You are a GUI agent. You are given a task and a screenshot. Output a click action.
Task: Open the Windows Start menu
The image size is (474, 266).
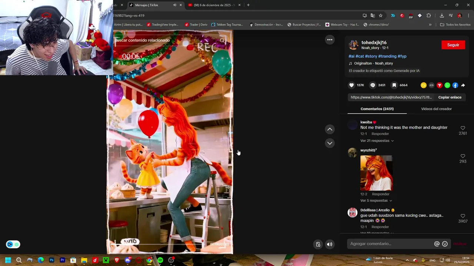point(8,260)
